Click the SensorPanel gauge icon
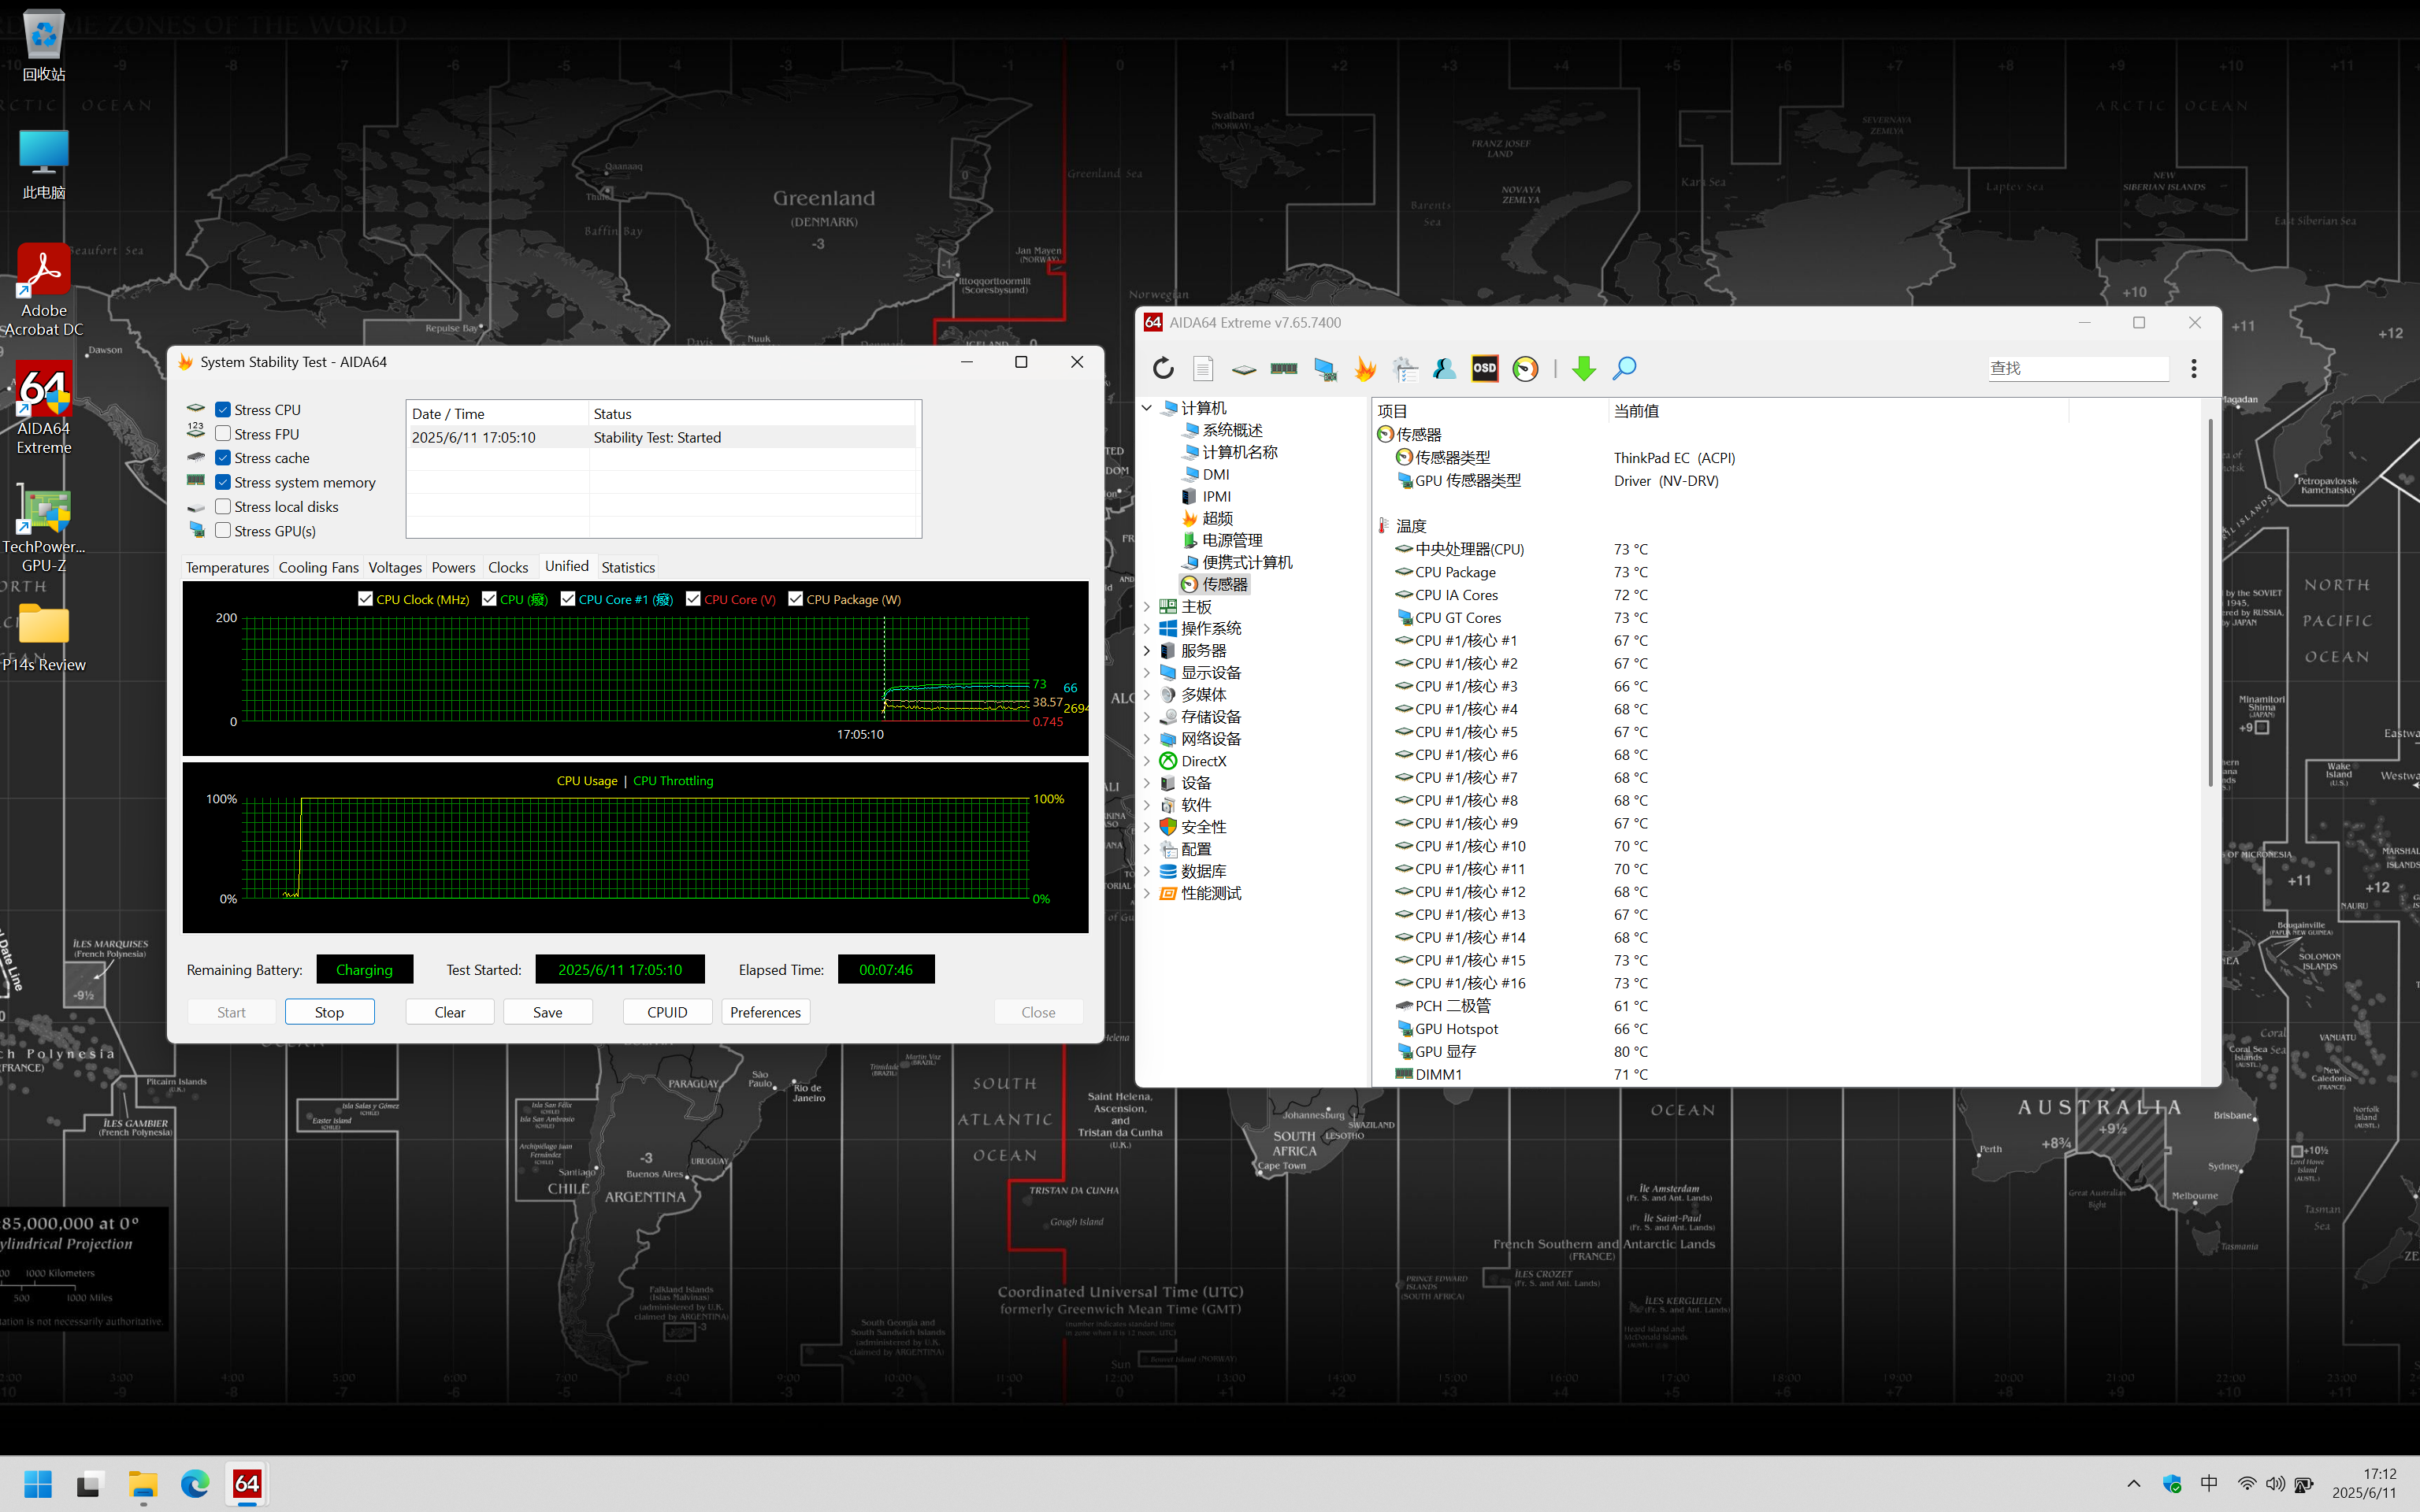Screen dimensions: 2420x1512 pyautogui.click(x=1525, y=368)
